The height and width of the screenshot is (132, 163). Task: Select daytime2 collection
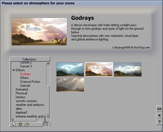click(22, 112)
